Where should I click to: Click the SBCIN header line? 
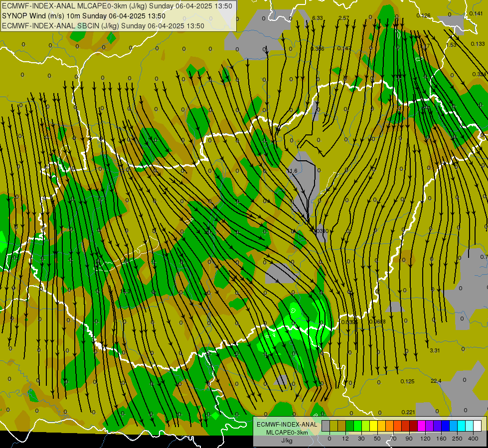[103, 26]
